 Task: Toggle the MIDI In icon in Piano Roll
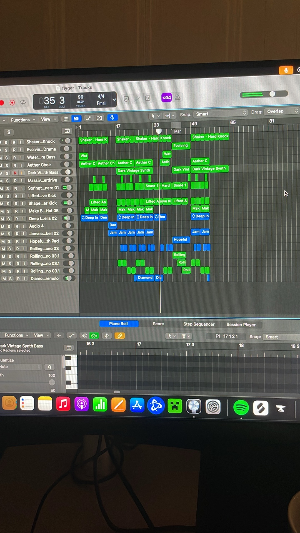pyautogui.click(x=84, y=336)
